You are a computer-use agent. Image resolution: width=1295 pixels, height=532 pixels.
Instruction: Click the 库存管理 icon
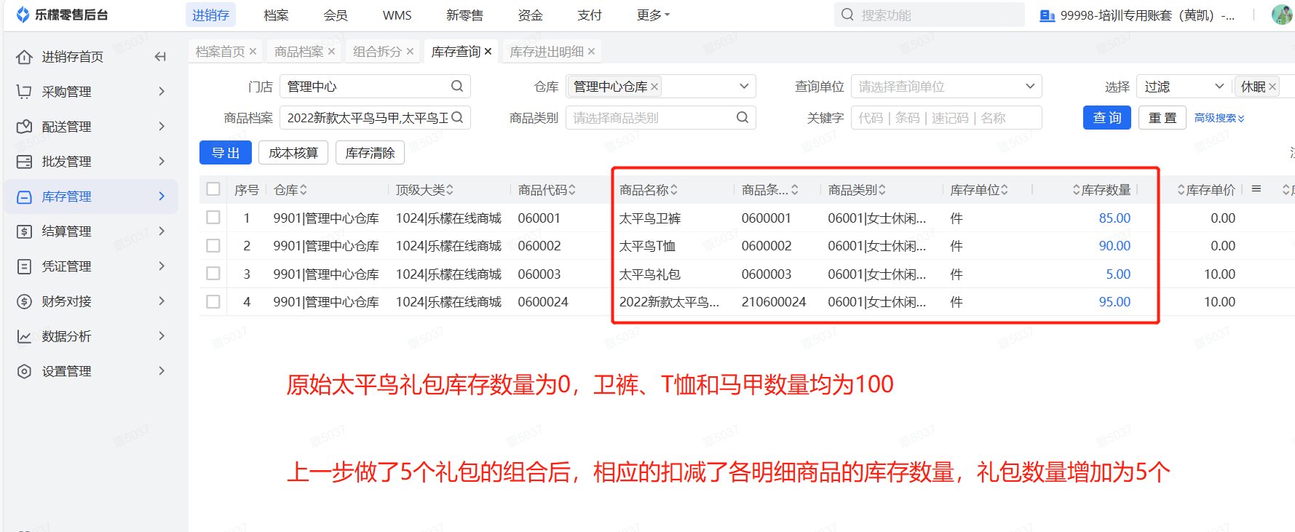tap(24, 196)
